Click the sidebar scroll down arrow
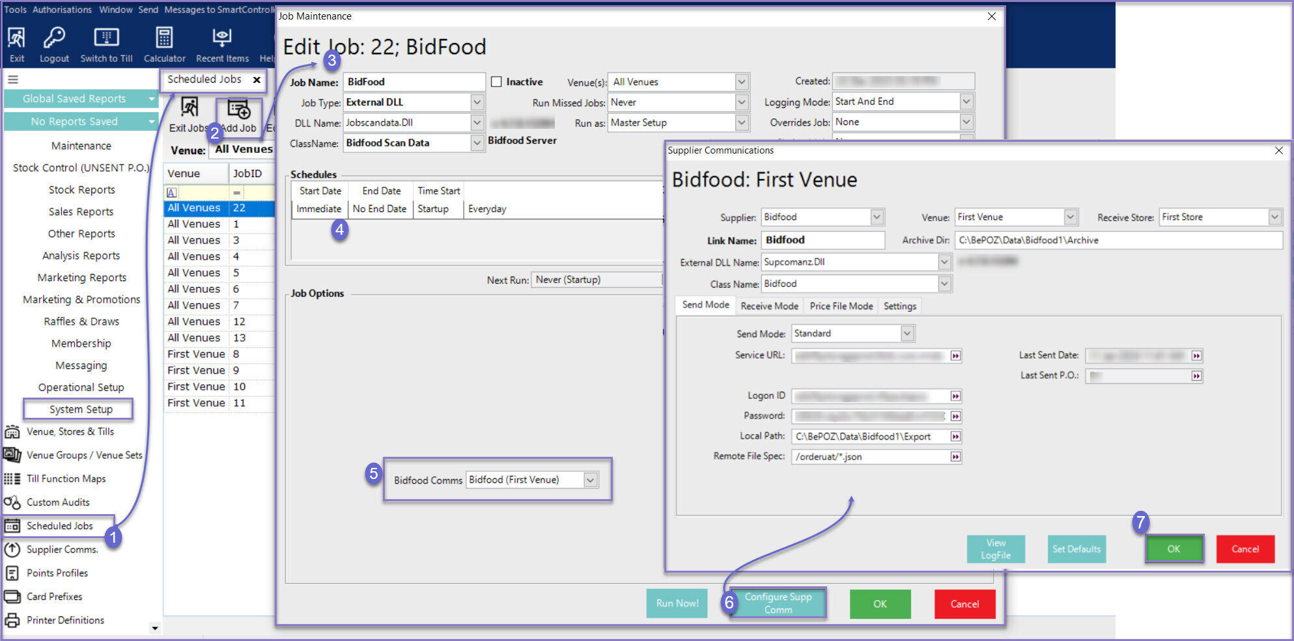1294x641 pixels. click(154, 628)
